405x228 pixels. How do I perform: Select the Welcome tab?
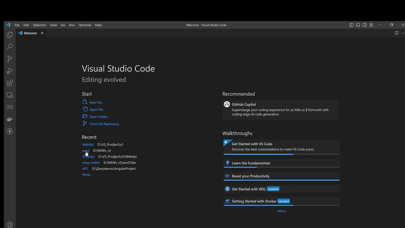coord(31,33)
